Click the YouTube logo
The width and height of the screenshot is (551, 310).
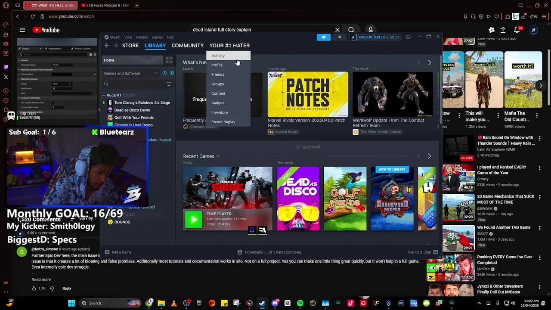[x=46, y=30]
